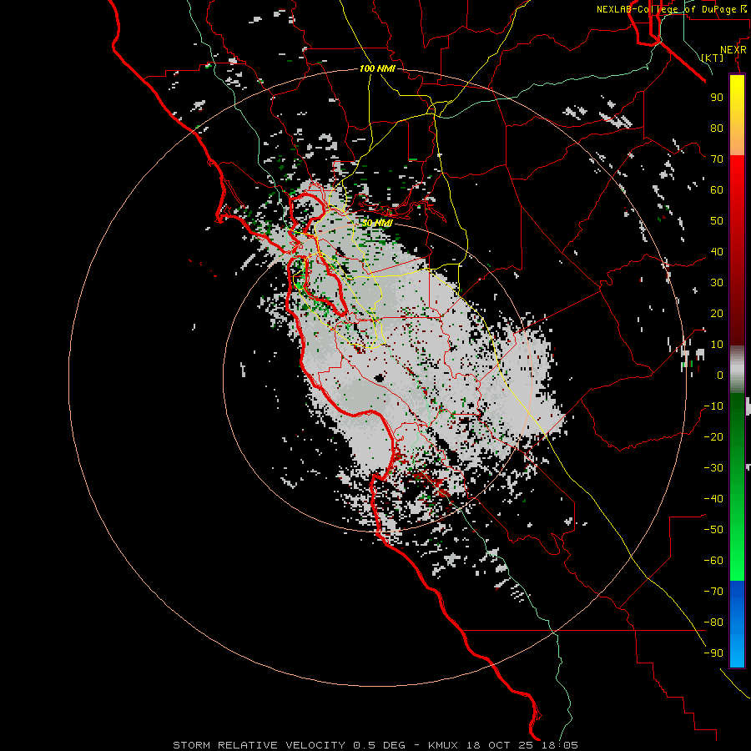Select the positive 50 scale value
Viewport: 751px width, 751px height.
(717, 221)
